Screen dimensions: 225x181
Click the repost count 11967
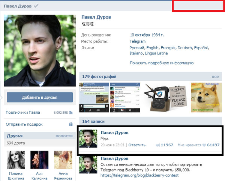[167, 145]
